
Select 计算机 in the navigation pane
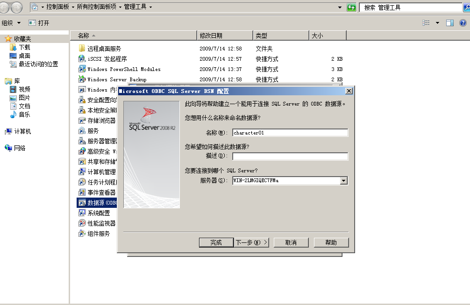click(22, 131)
